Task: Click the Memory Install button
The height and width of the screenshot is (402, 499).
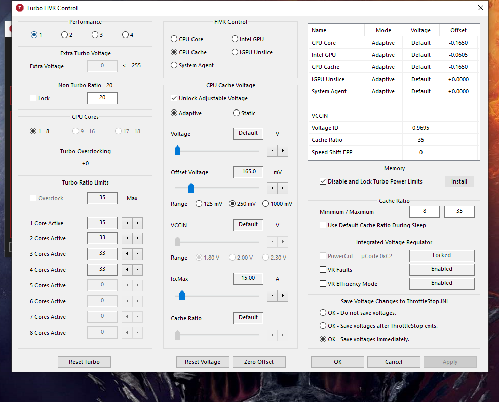Action: coord(459,181)
